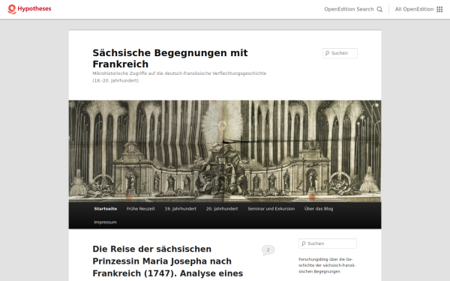Open the Startseite menu item
The width and height of the screenshot is (450, 281).
pos(105,209)
